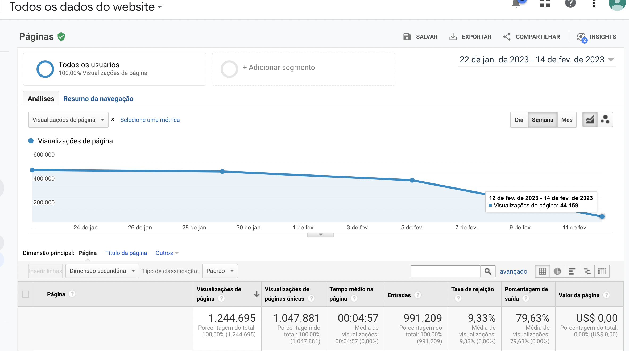Click Adicionar segmento
This screenshot has height=351, width=629.
303,69
